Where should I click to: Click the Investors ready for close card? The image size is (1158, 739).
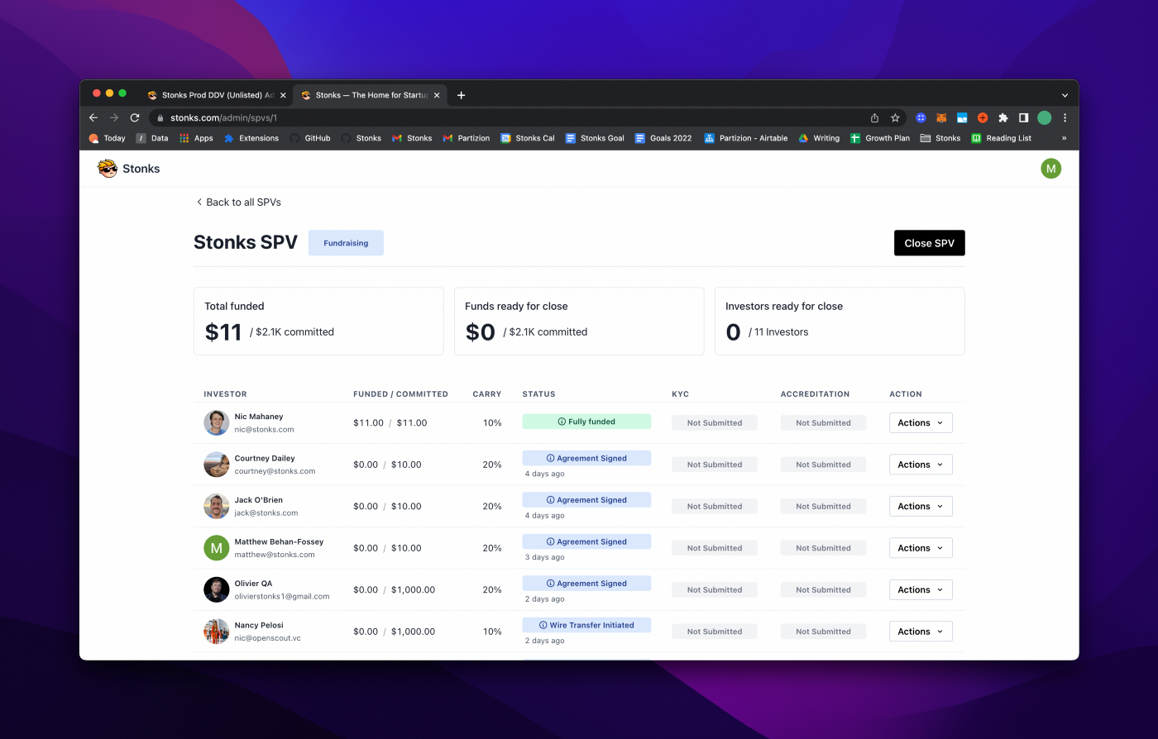pos(840,321)
